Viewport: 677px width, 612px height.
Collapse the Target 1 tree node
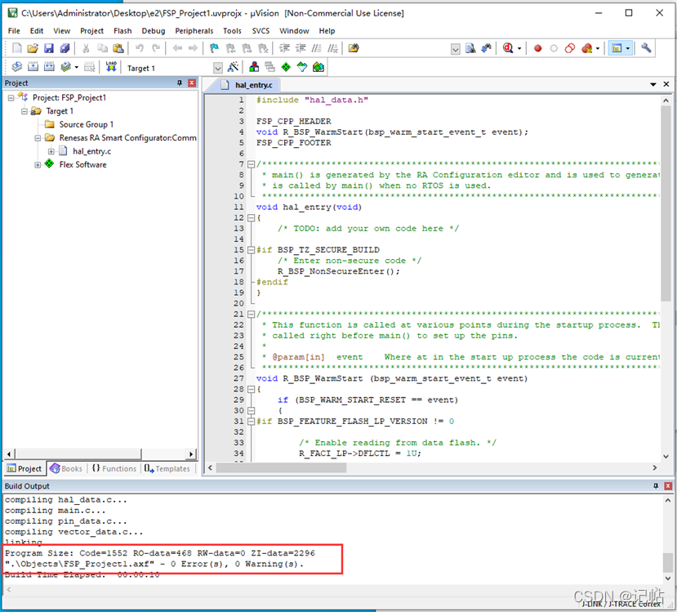(x=24, y=111)
